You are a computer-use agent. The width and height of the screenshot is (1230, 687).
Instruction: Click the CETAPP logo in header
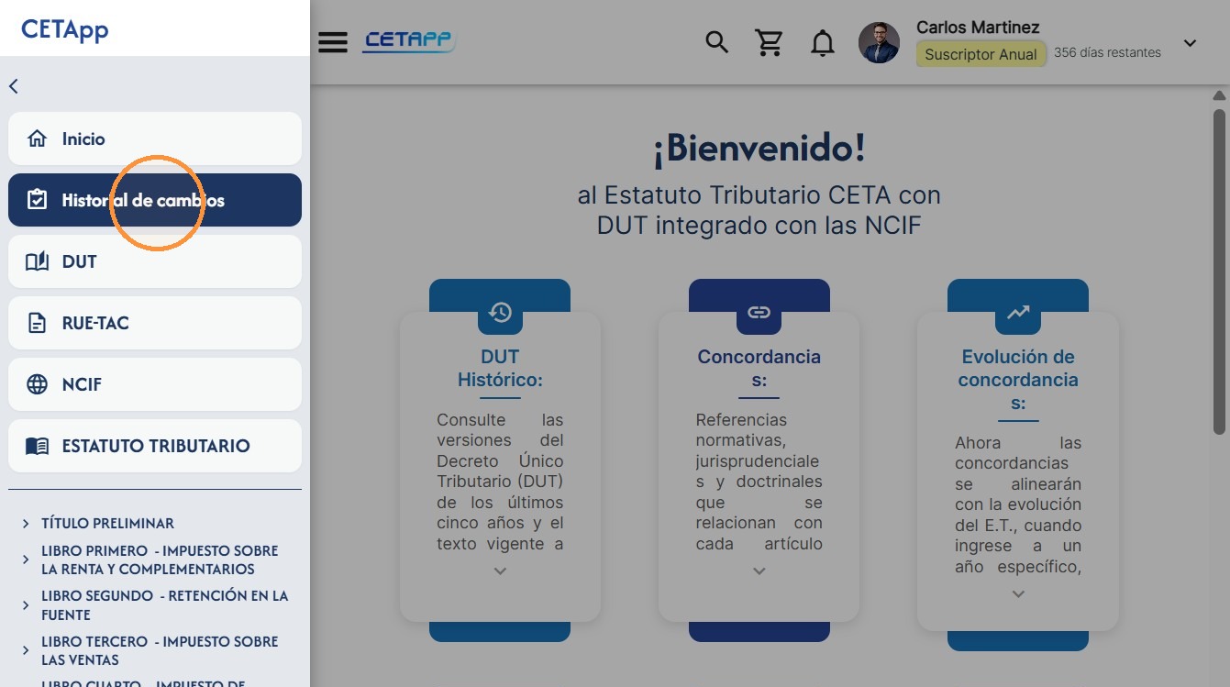coord(409,41)
